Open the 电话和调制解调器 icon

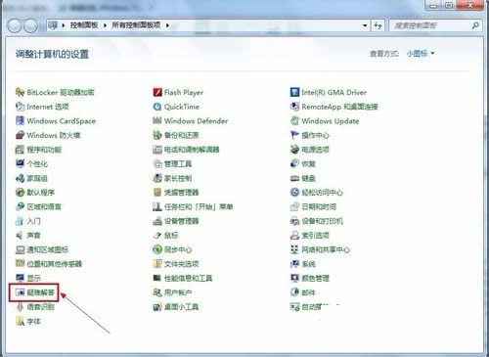pyautogui.click(x=157, y=150)
